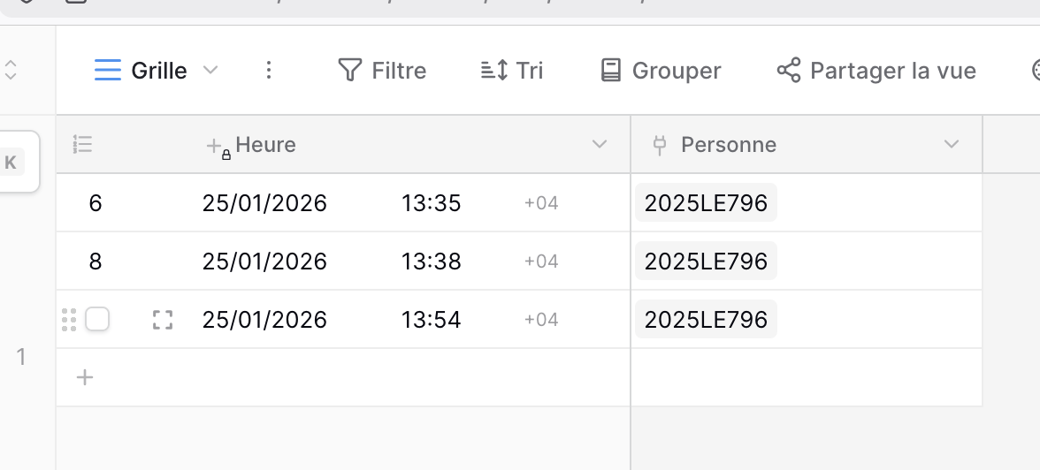Image resolution: width=1040 pixels, height=470 pixels.
Task: Open the Personne column dropdown chevron
Action: [952, 145]
